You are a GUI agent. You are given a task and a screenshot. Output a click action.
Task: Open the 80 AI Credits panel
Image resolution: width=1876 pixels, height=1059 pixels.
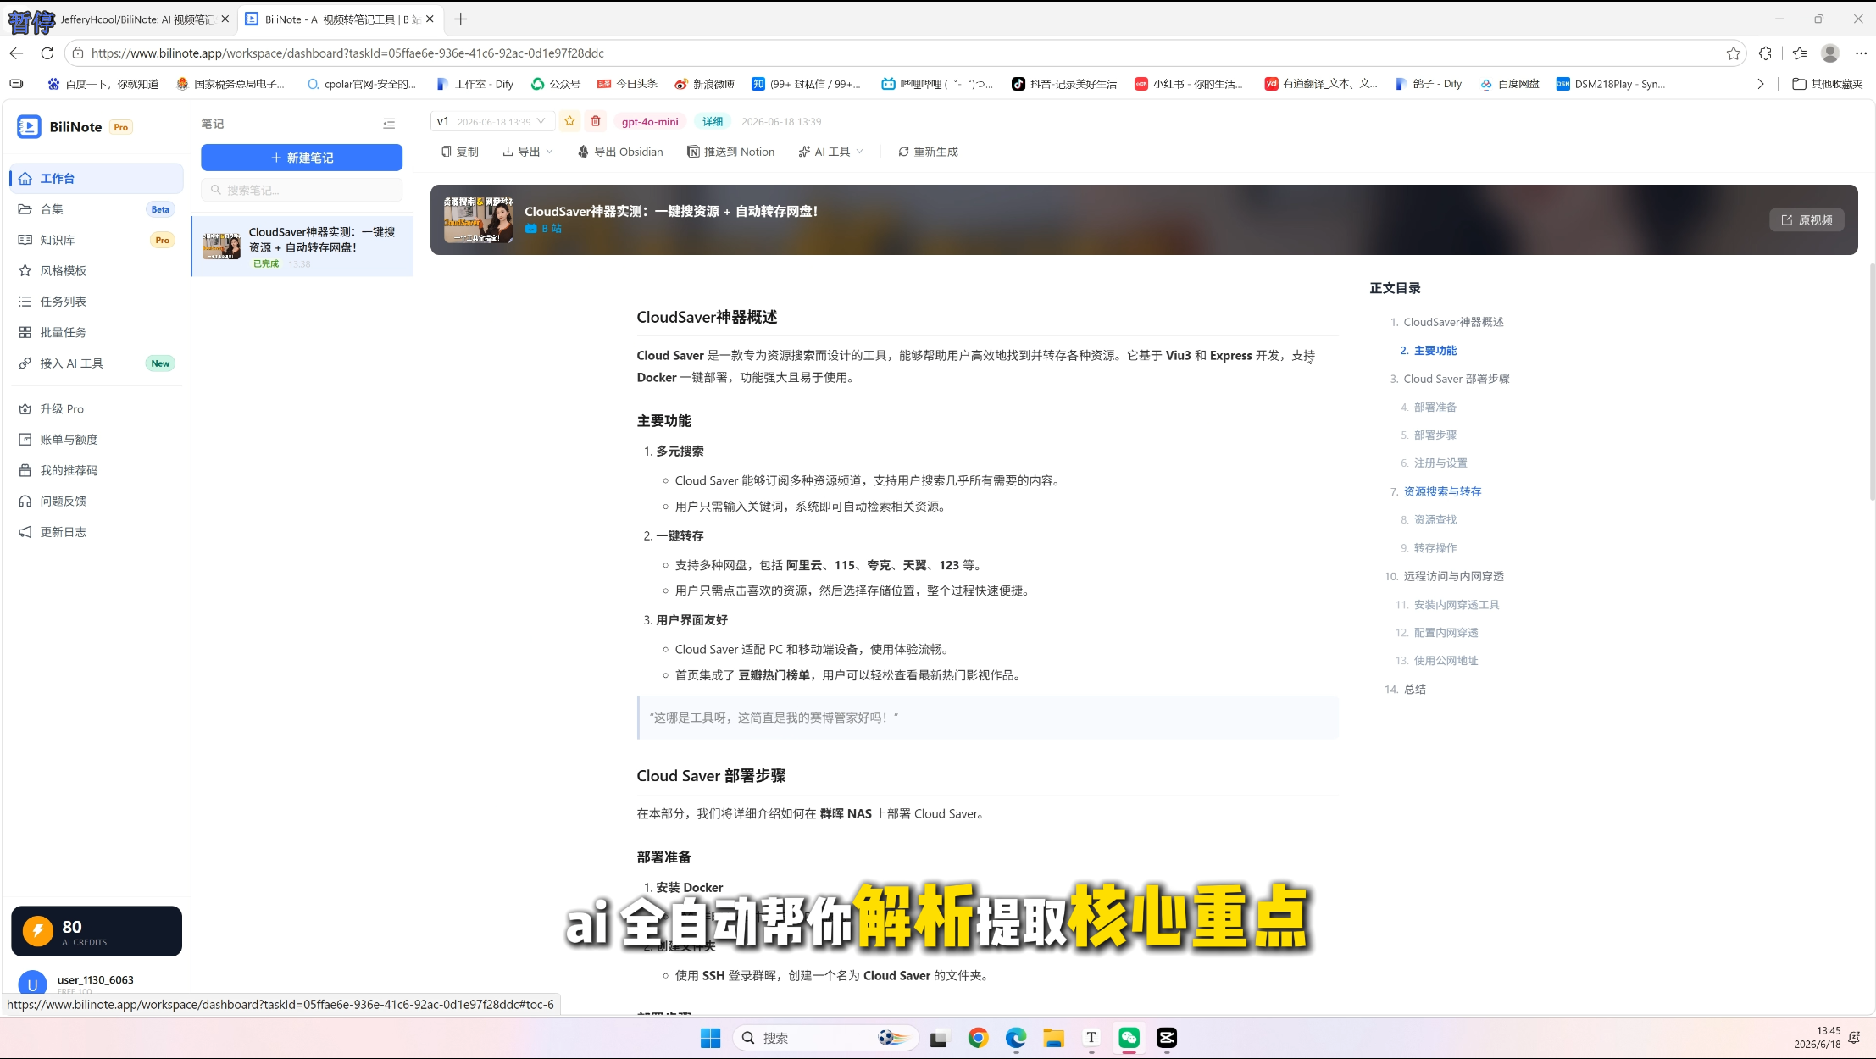(97, 931)
